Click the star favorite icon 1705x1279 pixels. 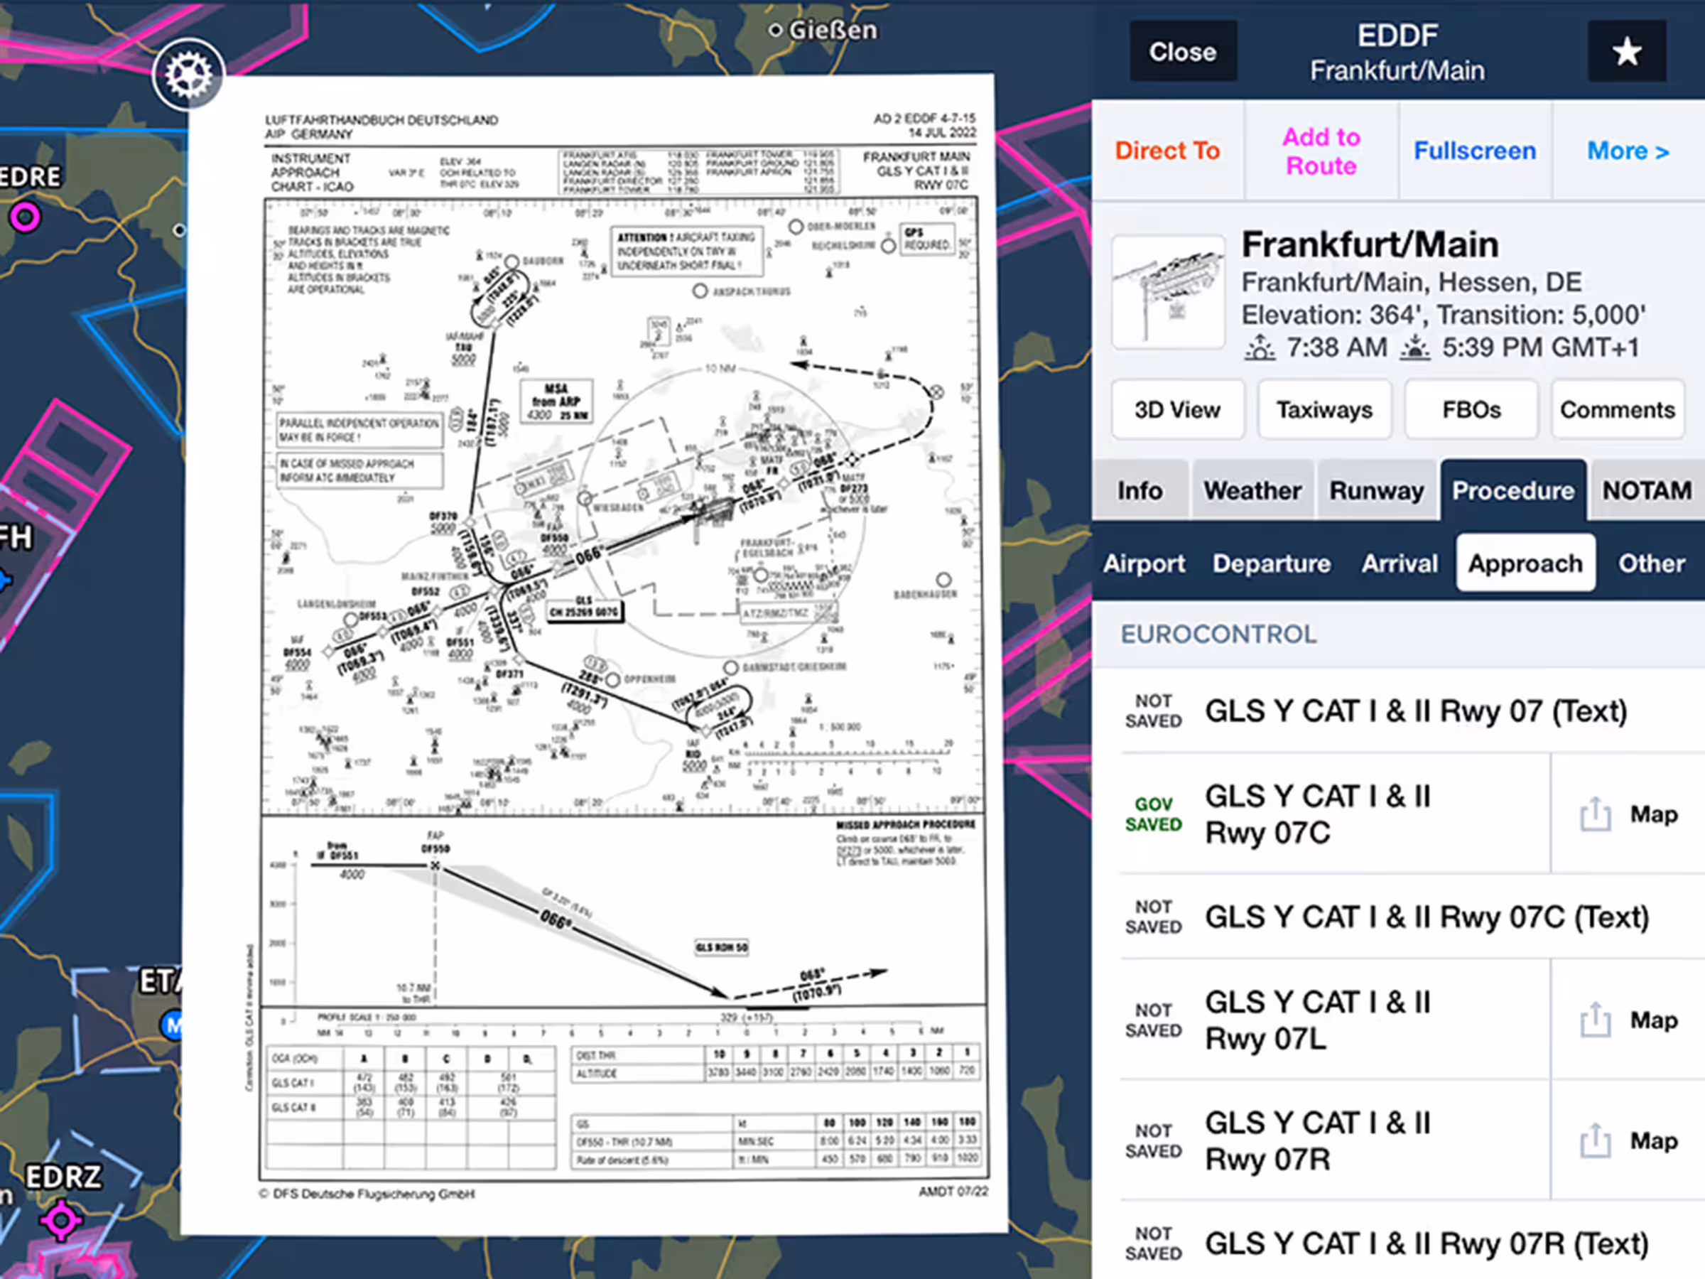pyautogui.click(x=1626, y=52)
